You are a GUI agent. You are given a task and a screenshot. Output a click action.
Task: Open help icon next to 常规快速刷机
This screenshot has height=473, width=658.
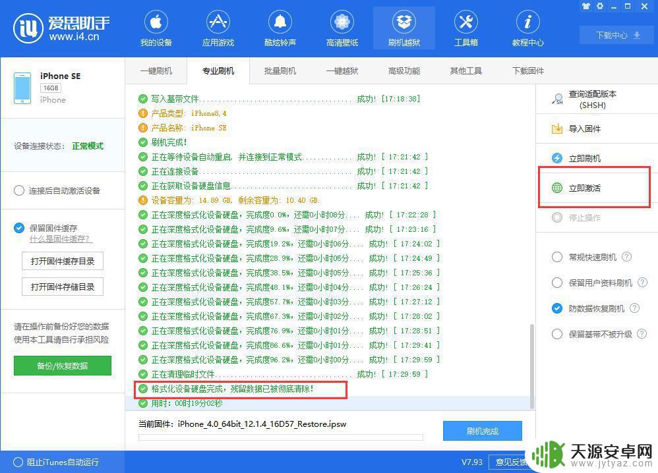click(x=626, y=257)
